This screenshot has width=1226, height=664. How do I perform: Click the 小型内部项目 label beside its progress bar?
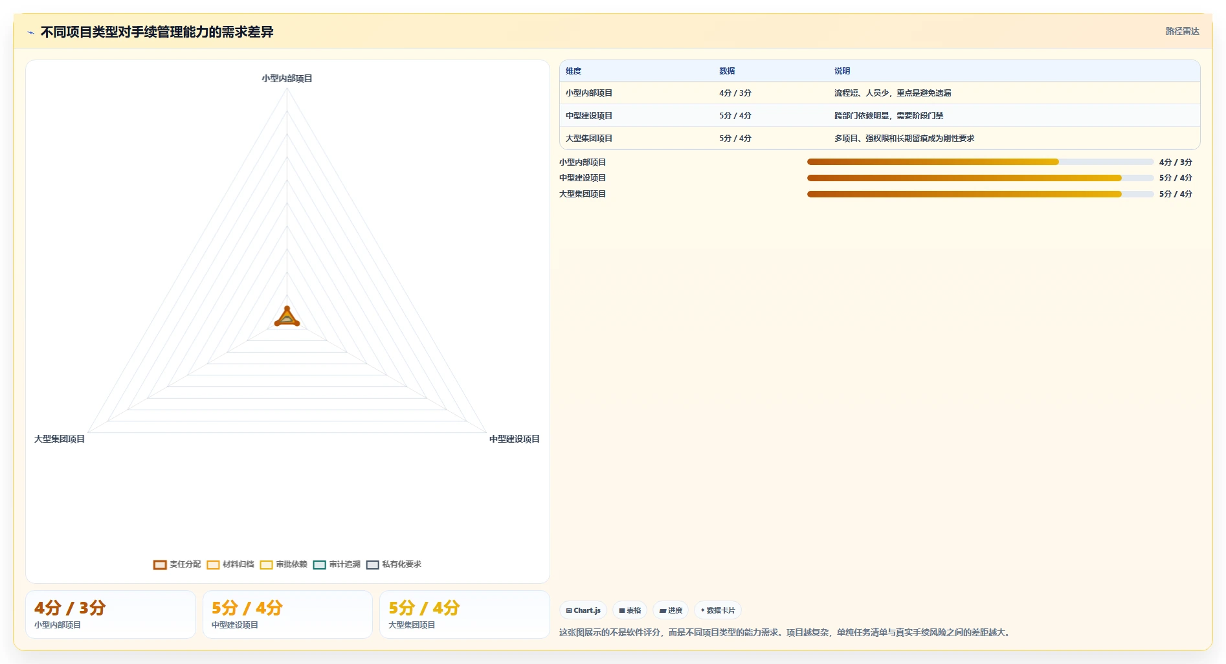click(x=583, y=162)
